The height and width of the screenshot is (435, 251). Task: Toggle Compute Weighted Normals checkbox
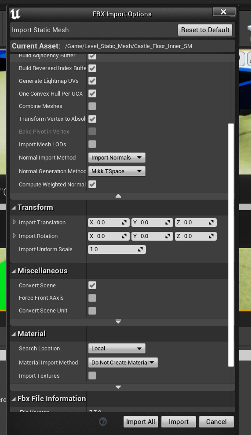(92, 184)
